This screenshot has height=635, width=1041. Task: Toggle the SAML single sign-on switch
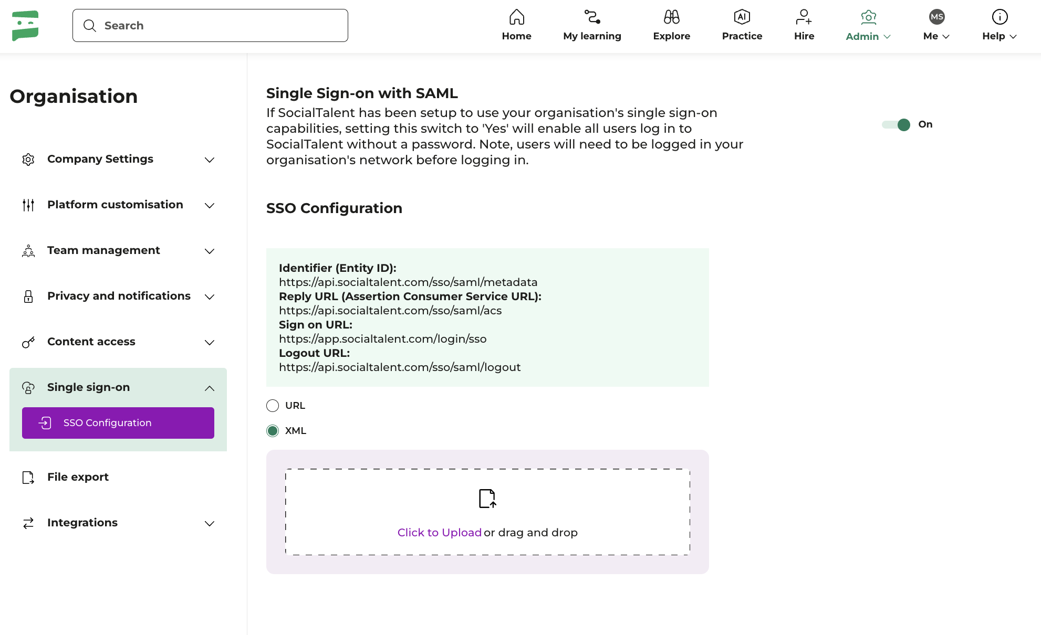896,124
